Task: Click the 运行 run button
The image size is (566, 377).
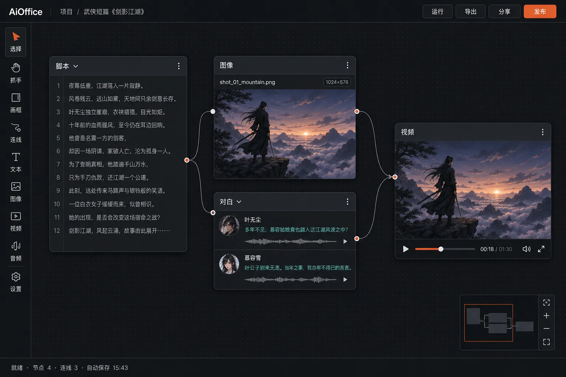Action: click(437, 11)
